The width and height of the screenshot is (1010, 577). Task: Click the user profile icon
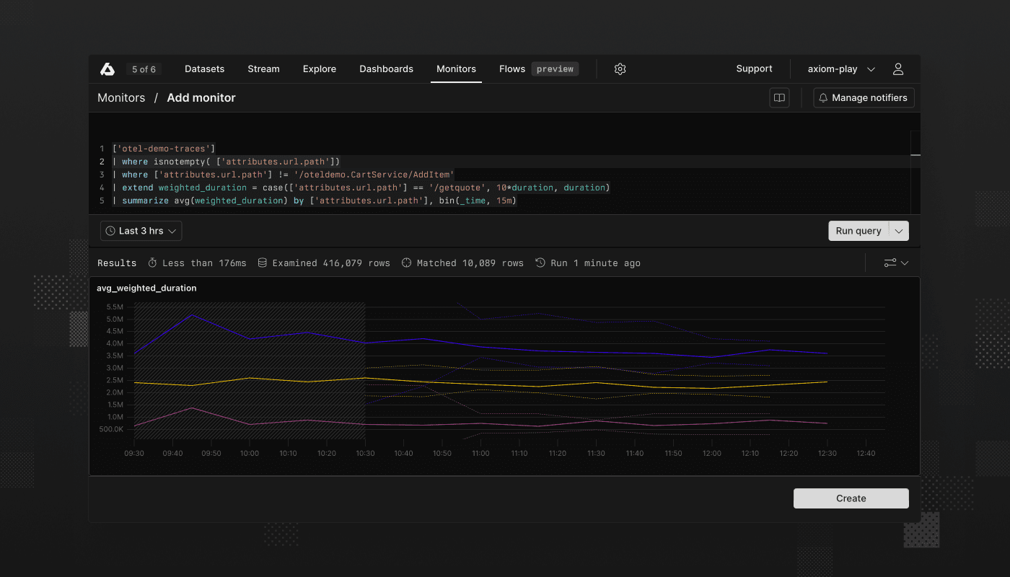pos(897,69)
